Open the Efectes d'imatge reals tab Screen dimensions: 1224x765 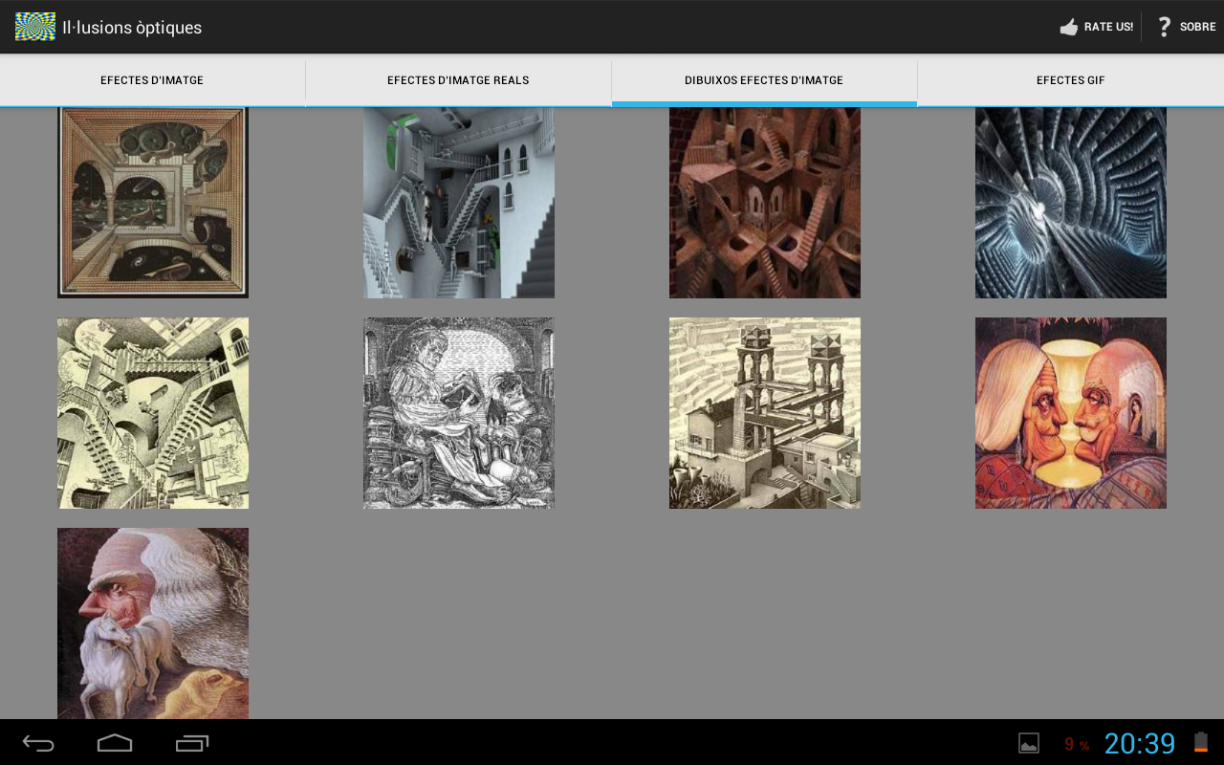[x=458, y=81]
